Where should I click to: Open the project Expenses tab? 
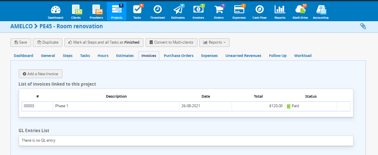pos(210,56)
